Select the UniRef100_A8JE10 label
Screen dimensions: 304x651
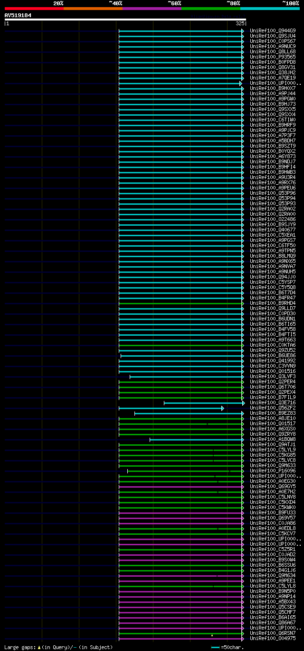click(273, 418)
